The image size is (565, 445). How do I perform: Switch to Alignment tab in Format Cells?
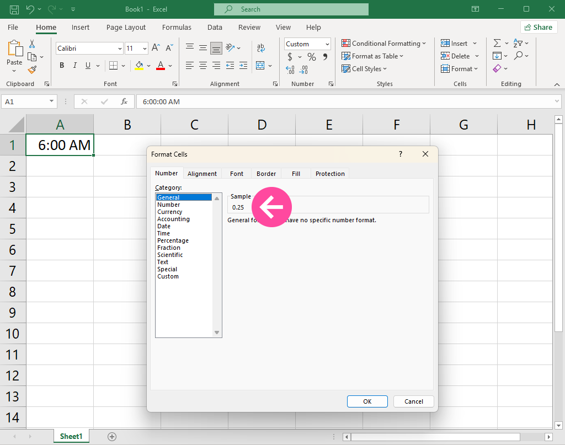(x=202, y=174)
